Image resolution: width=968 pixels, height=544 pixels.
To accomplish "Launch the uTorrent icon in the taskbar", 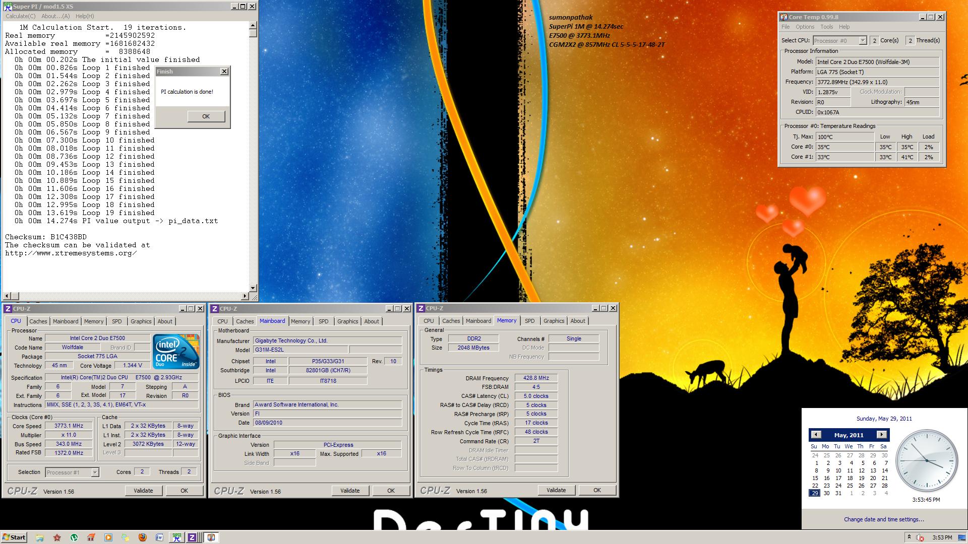I will 74,537.
